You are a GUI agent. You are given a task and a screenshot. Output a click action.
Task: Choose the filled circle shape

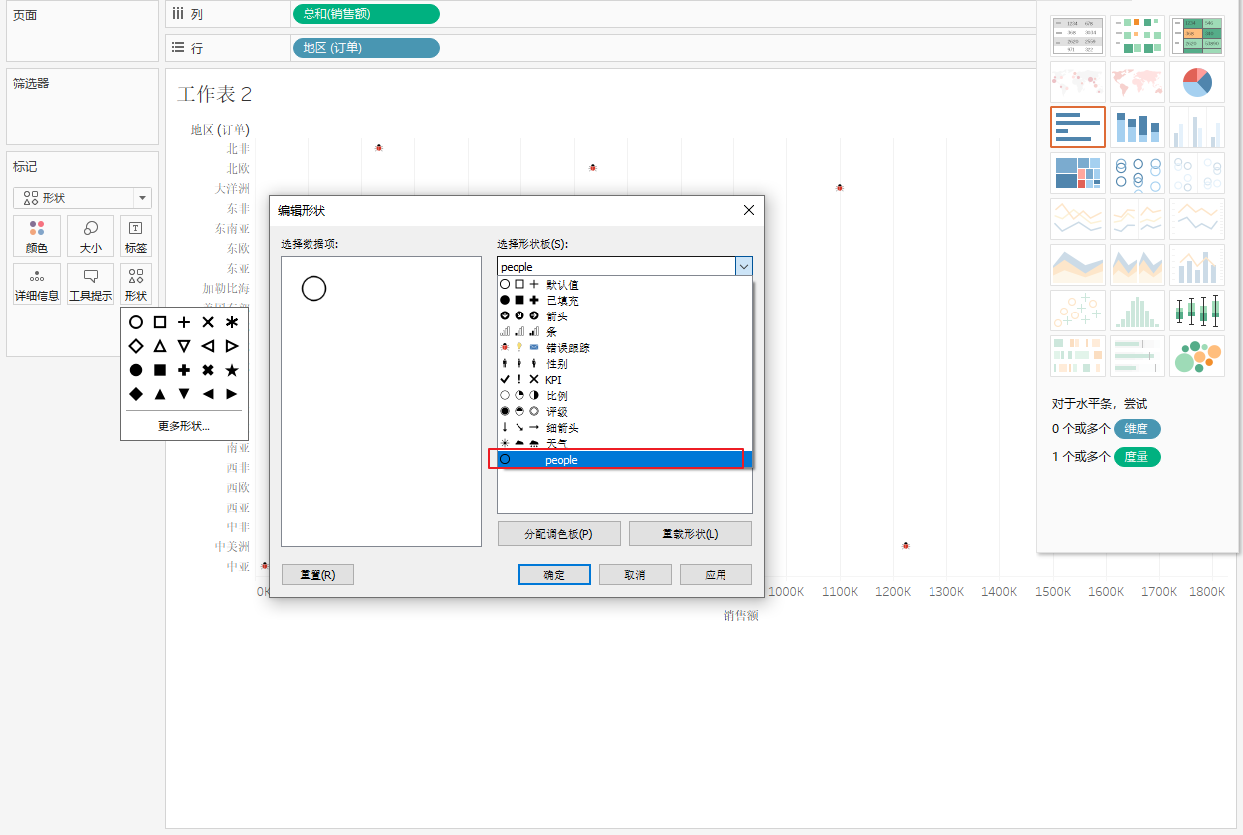(x=136, y=370)
